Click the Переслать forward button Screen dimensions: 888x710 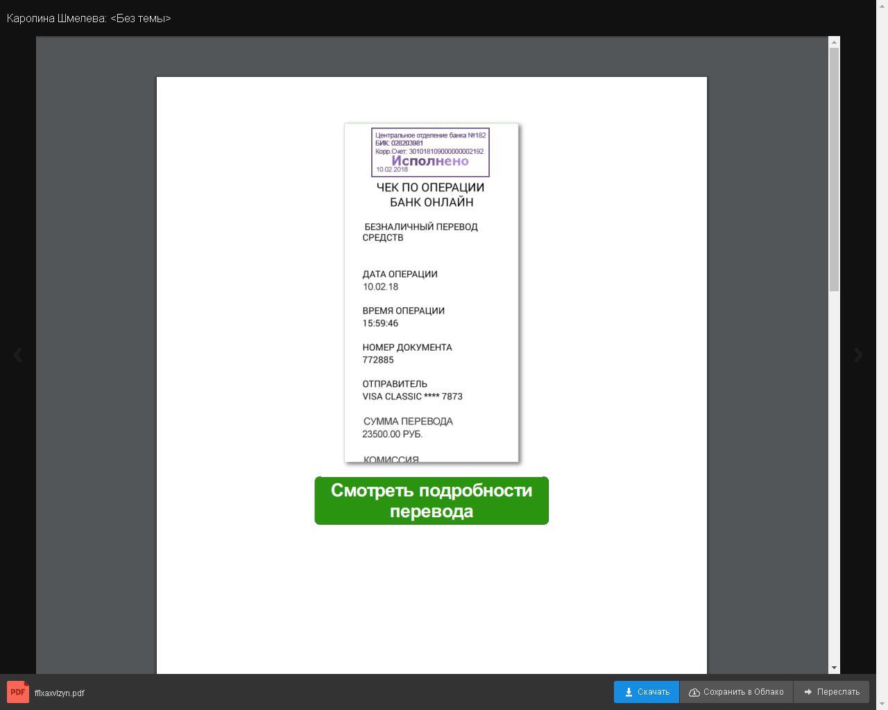(831, 692)
